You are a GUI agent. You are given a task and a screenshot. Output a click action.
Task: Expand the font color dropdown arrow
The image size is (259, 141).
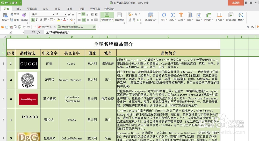(67, 20)
